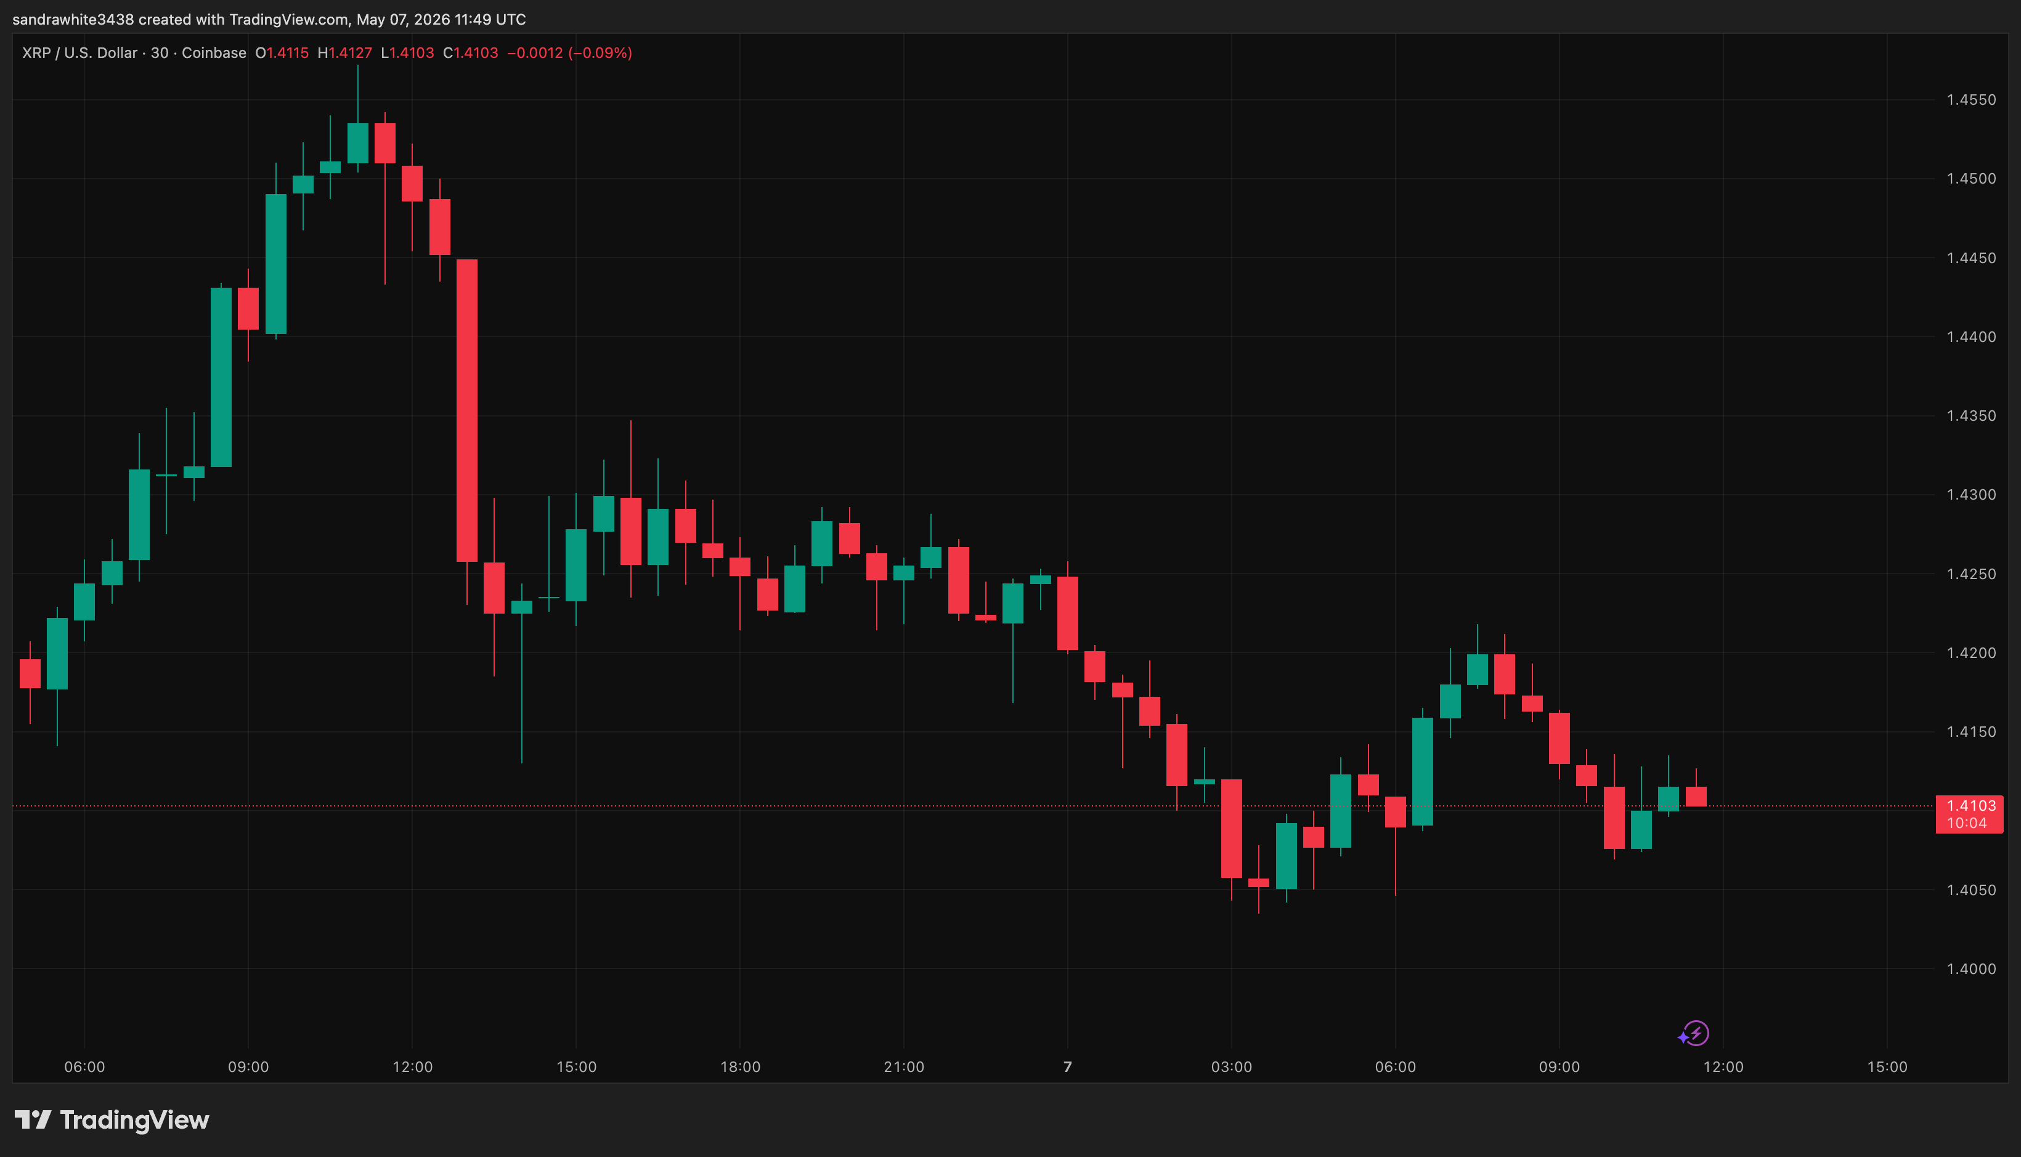
Task: Click the 1.4350 price axis label
Action: 1971,416
